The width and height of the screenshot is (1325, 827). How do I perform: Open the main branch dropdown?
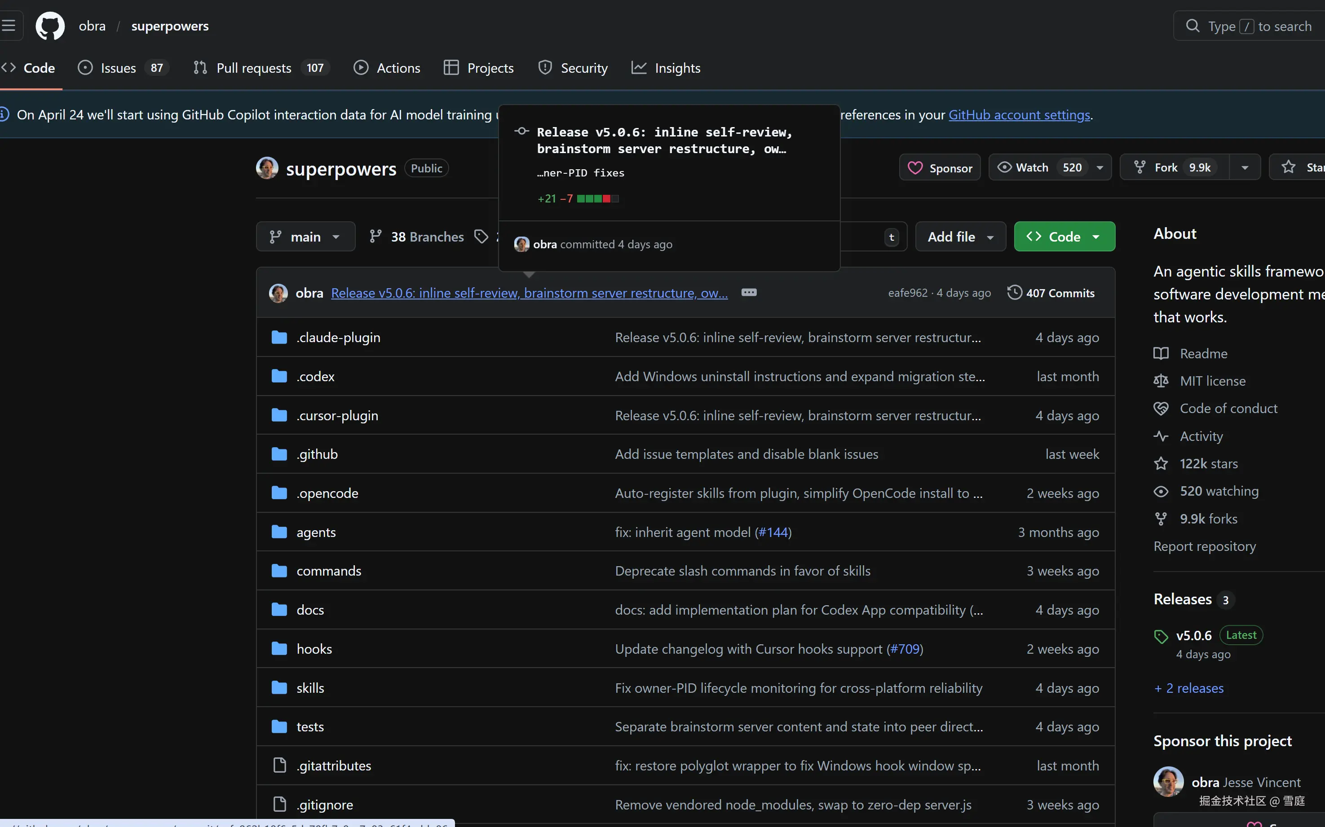point(305,236)
